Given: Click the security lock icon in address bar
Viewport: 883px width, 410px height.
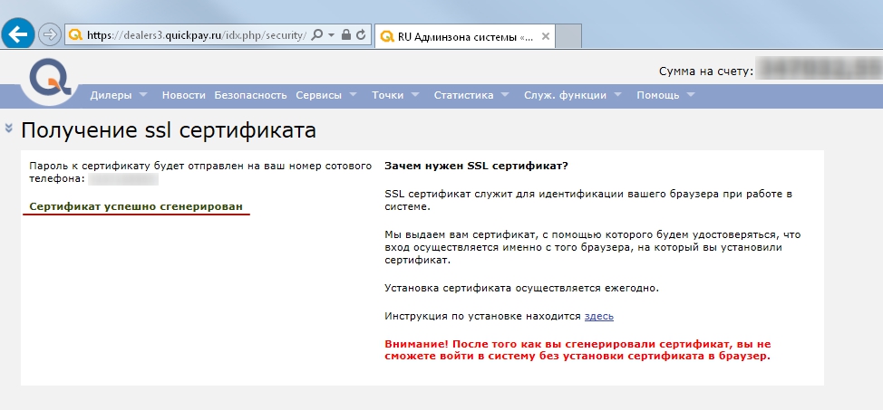Looking at the screenshot, I should pos(345,35).
